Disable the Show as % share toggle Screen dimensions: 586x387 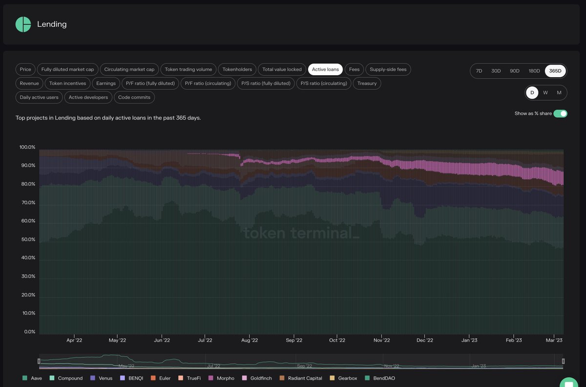point(561,113)
